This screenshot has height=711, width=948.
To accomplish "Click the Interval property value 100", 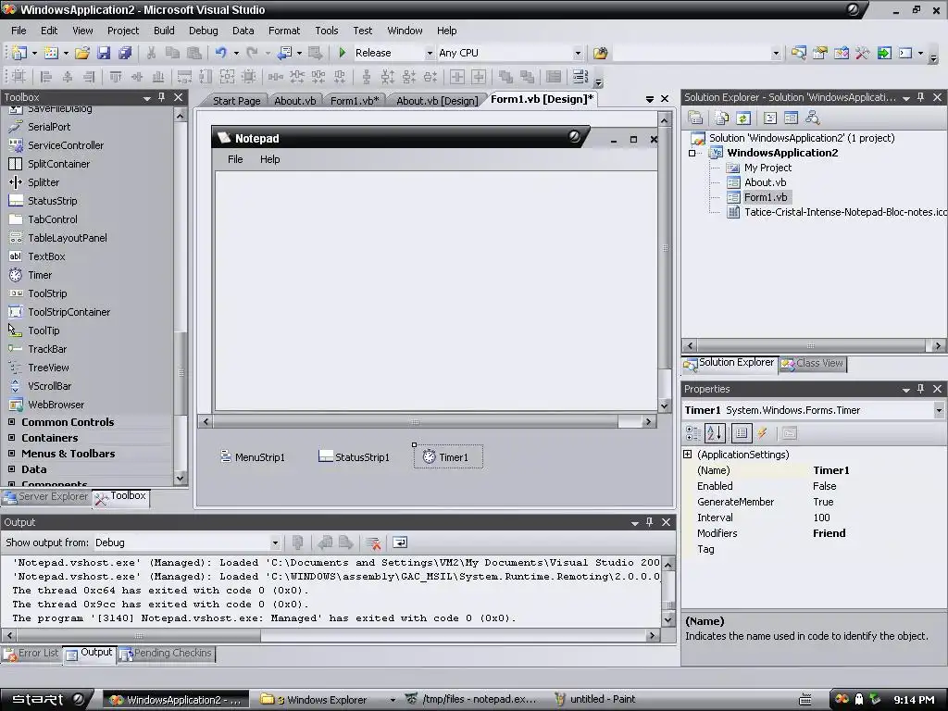I will click(x=821, y=518).
